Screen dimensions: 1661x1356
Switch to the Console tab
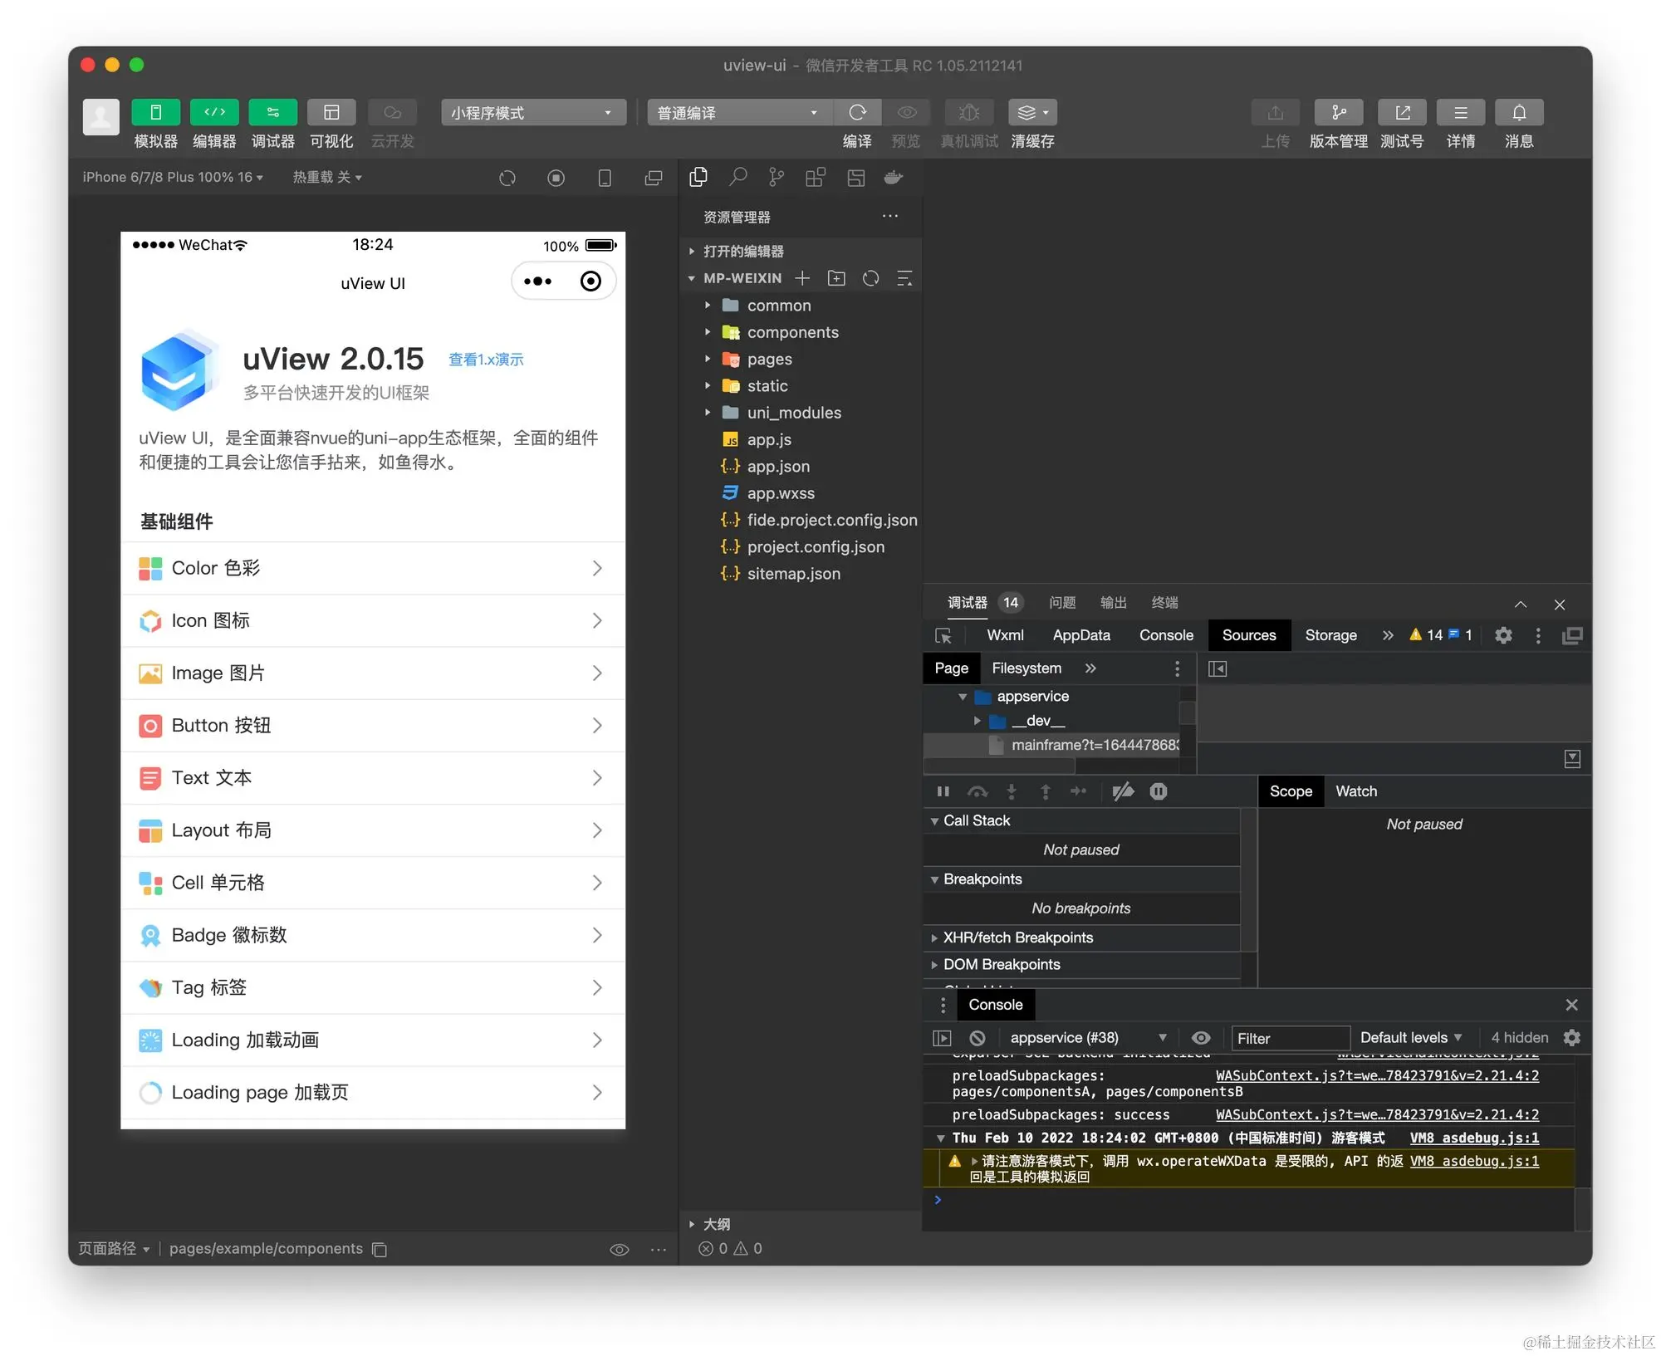point(1165,635)
